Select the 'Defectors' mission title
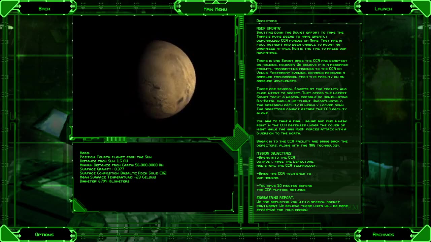Screen dimensions: 431x242 tap(266, 21)
